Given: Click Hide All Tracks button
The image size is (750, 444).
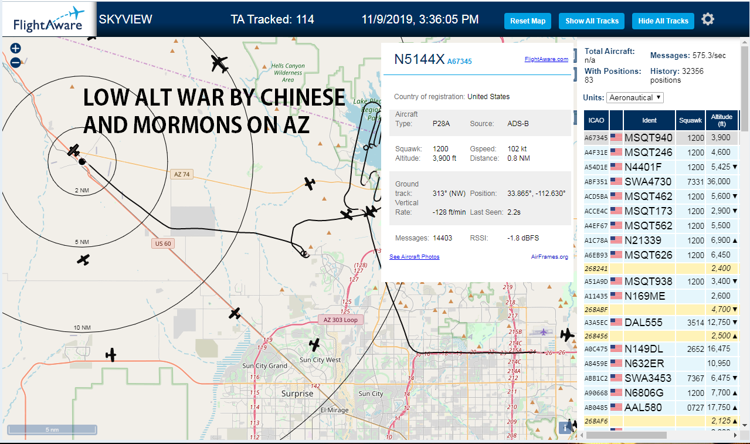Looking at the screenshot, I should tap(663, 21).
